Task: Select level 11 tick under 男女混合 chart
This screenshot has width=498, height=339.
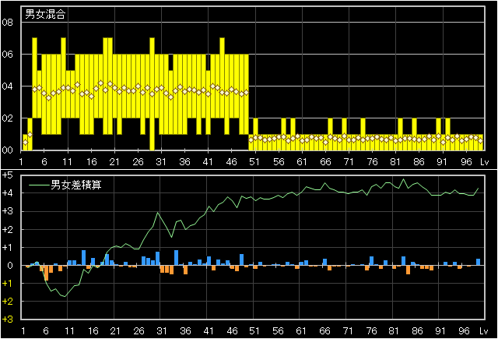Action: tap(68, 162)
